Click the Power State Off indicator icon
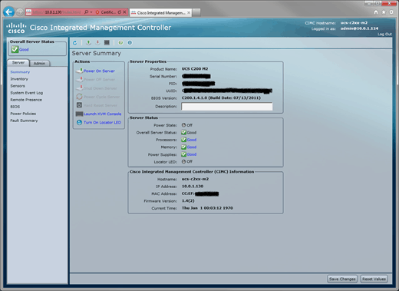The height and width of the screenshot is (291, 399). coord(183,125)
